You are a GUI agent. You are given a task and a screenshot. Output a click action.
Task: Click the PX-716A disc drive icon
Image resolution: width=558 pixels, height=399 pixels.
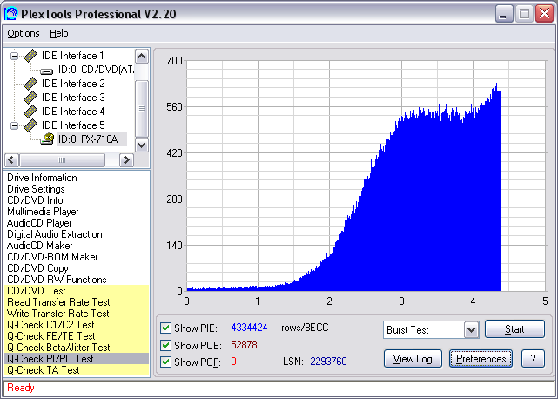tap(47, 139)
